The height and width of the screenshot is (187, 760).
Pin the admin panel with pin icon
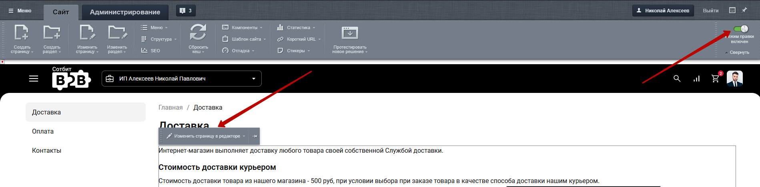coord(744,10)
